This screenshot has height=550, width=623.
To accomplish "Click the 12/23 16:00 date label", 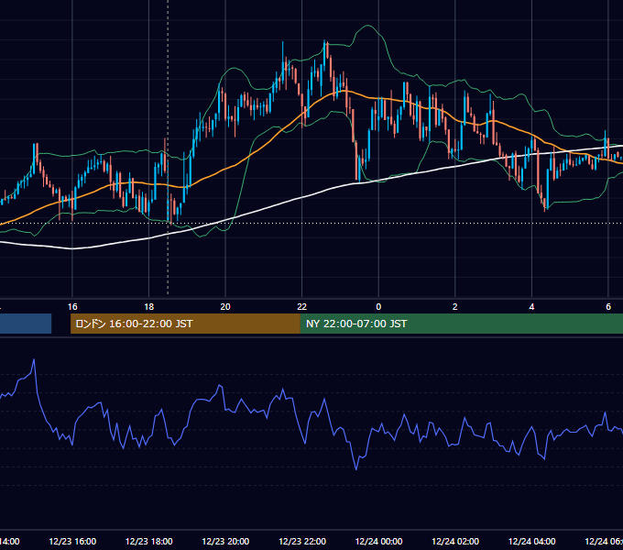I will (x=72, y=541).
